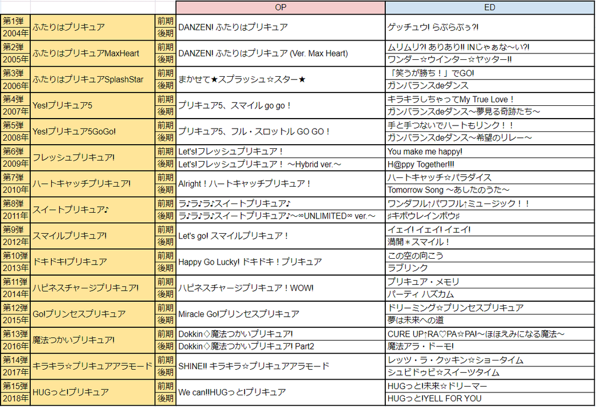596x407 pixels.
Task: Click the ending You make me happy!
Action: click(x=489, y=152)
